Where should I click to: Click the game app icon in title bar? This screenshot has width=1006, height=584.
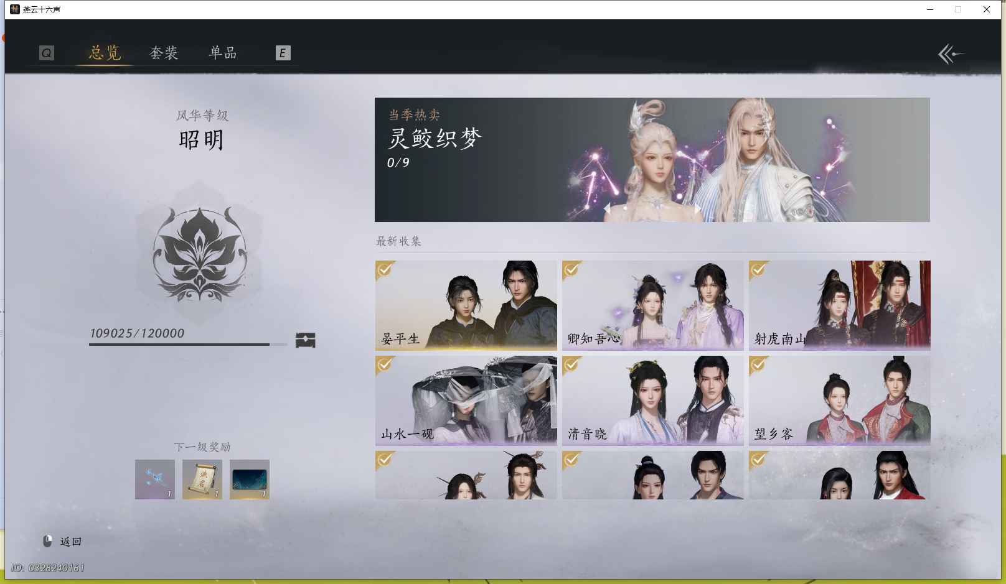[15, 9]
